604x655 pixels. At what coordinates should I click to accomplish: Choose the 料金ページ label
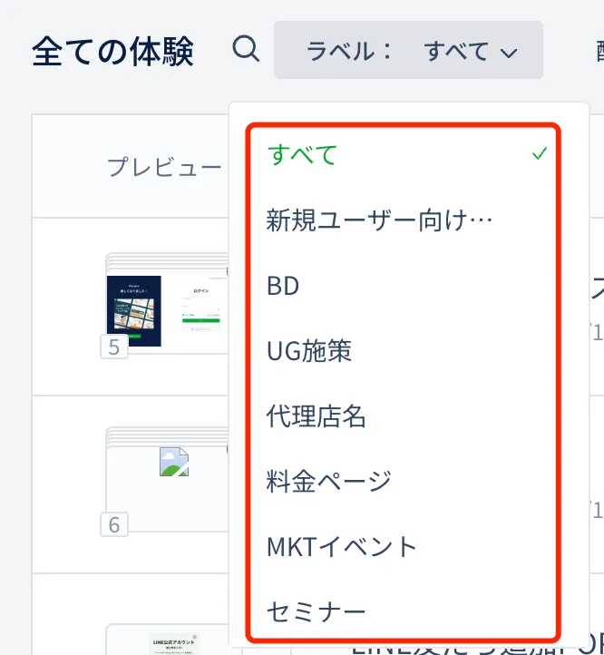pyautogui.click(x=328, y=482)
